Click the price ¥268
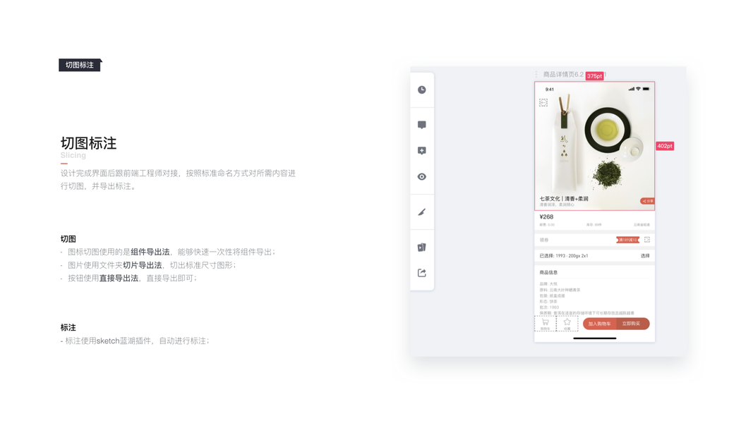The height and width of the screenshot is (423, 753). [x=546, y=216]
